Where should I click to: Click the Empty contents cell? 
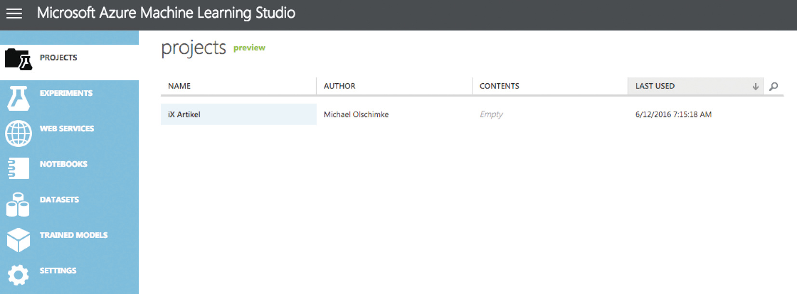(491, 115)
